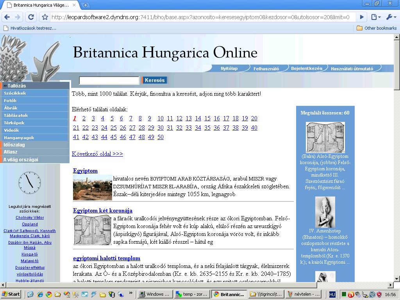Open recently viewed Kyoga-tó
400x300 pixels.
tap(30, 254)
